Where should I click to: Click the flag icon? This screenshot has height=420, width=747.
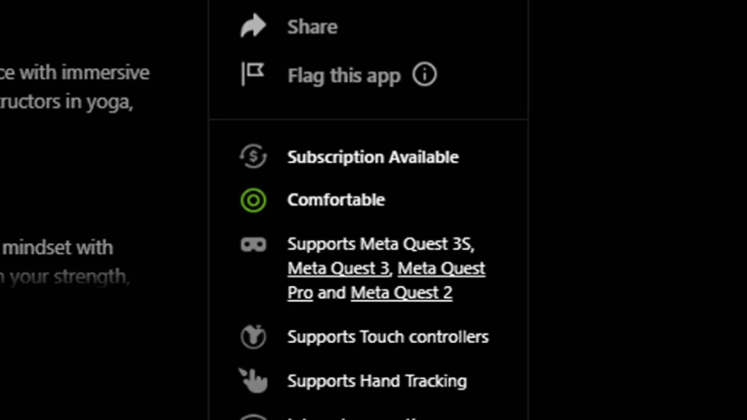253,74
